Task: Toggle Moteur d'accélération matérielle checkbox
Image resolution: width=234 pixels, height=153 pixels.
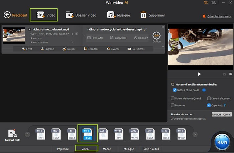Action: click(173, 84)
